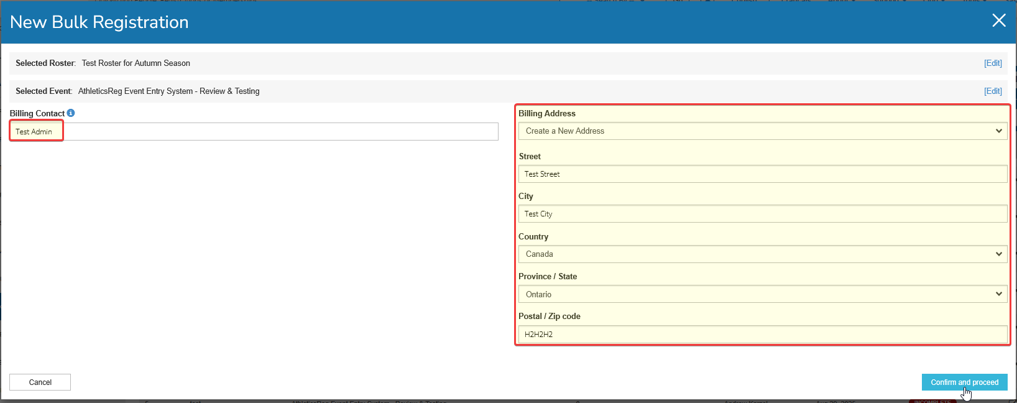Image resolution: width=1017 pixels, height=403 pixels.
Task: Click the Billing Contact info icon
Action: click(x=71, y=113)
